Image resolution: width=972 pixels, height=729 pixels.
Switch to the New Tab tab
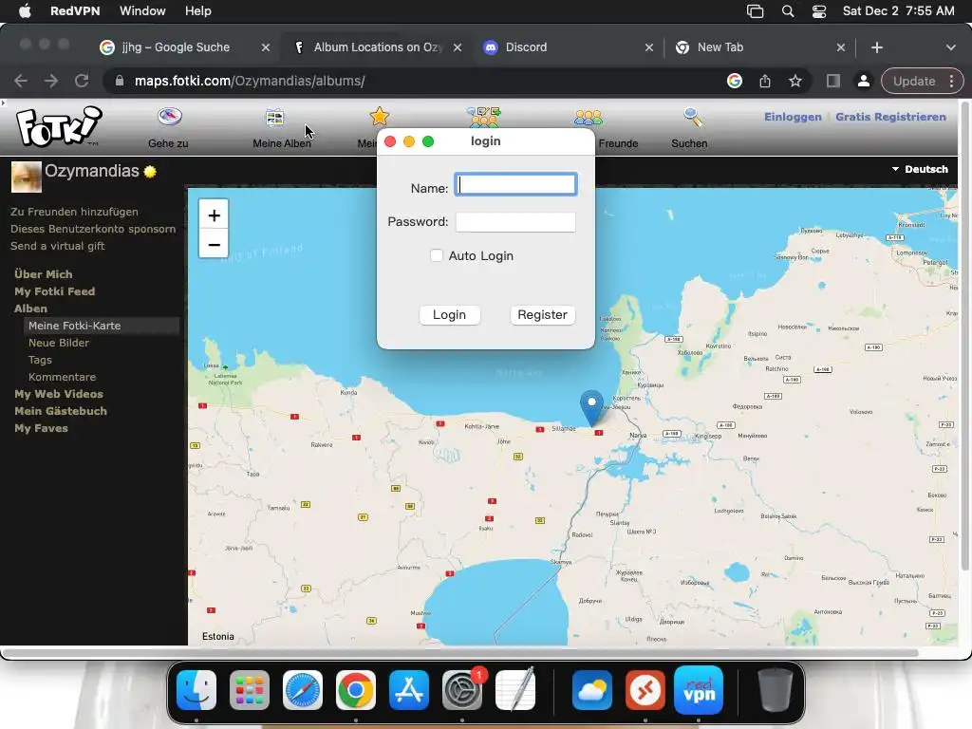point(720,47)
